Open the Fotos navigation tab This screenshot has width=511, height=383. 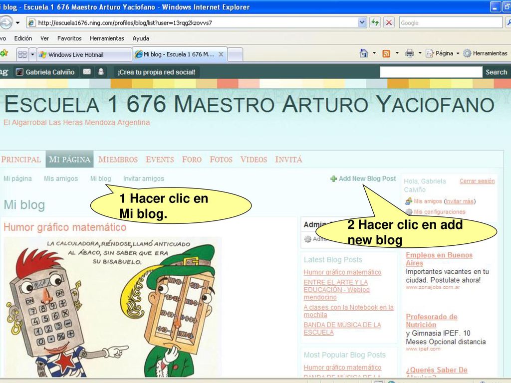coord(221,159)
